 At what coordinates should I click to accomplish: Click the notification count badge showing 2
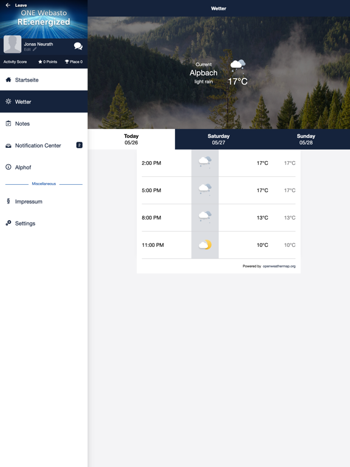(79, 145)
